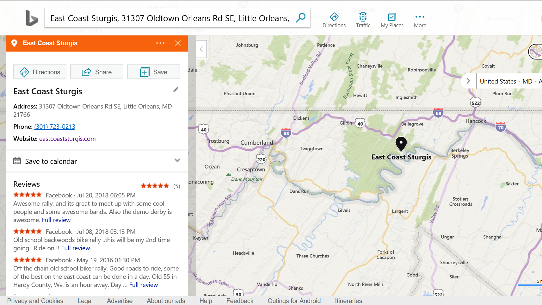Click the map style icon at top right

tap(536, 52)
